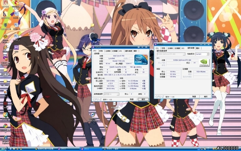This screenshot has width=241, height=151.
Task: Click the Socket 1156 LGA package value
Action: pyautogui.click(x=119, y=61)
